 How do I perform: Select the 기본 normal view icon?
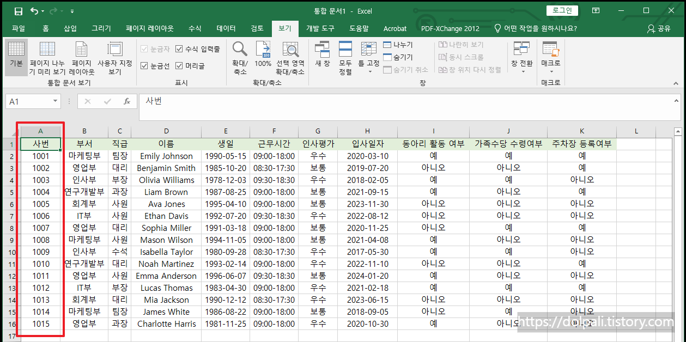click(x=16, y=57)
